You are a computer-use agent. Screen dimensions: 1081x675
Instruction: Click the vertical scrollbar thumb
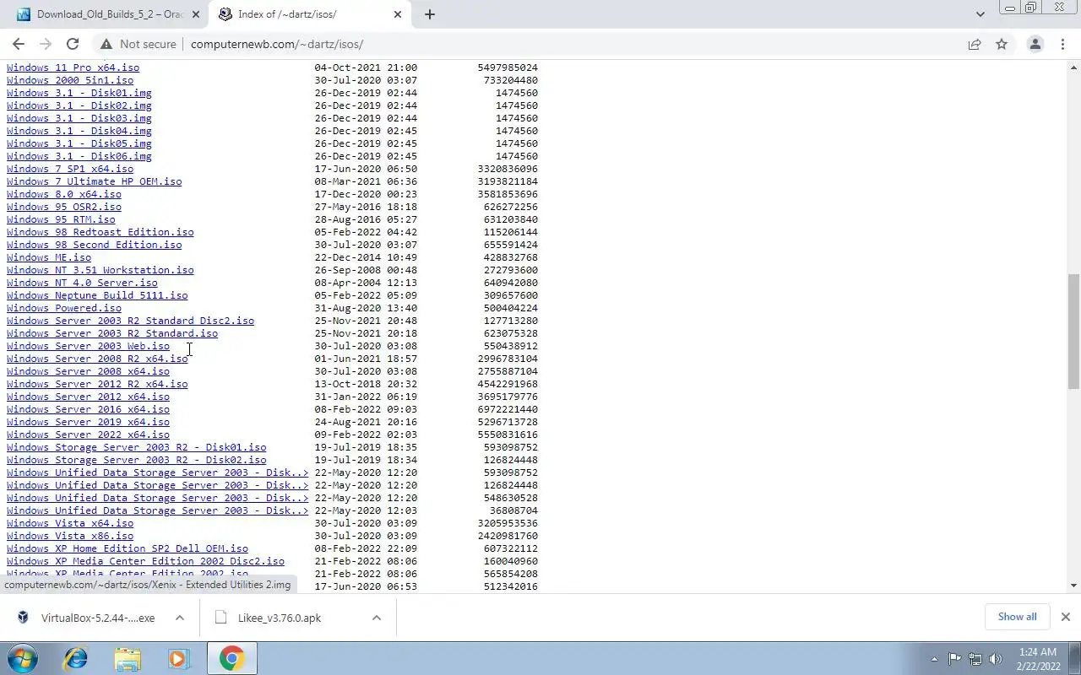click(x=1073, y=331)
